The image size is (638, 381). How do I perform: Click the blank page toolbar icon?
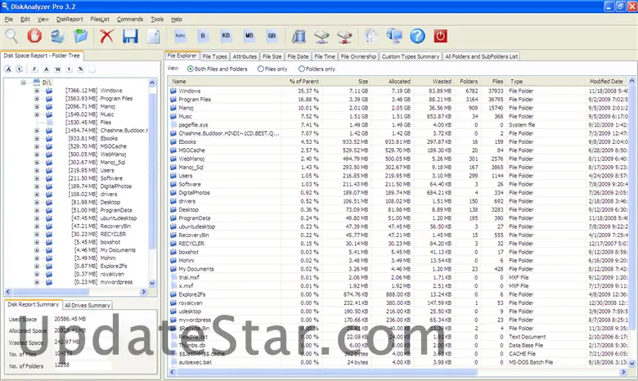pyautogui.click(x=154, y=36)
